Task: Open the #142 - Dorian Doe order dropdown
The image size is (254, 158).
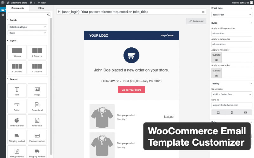Action: point(232,94)
